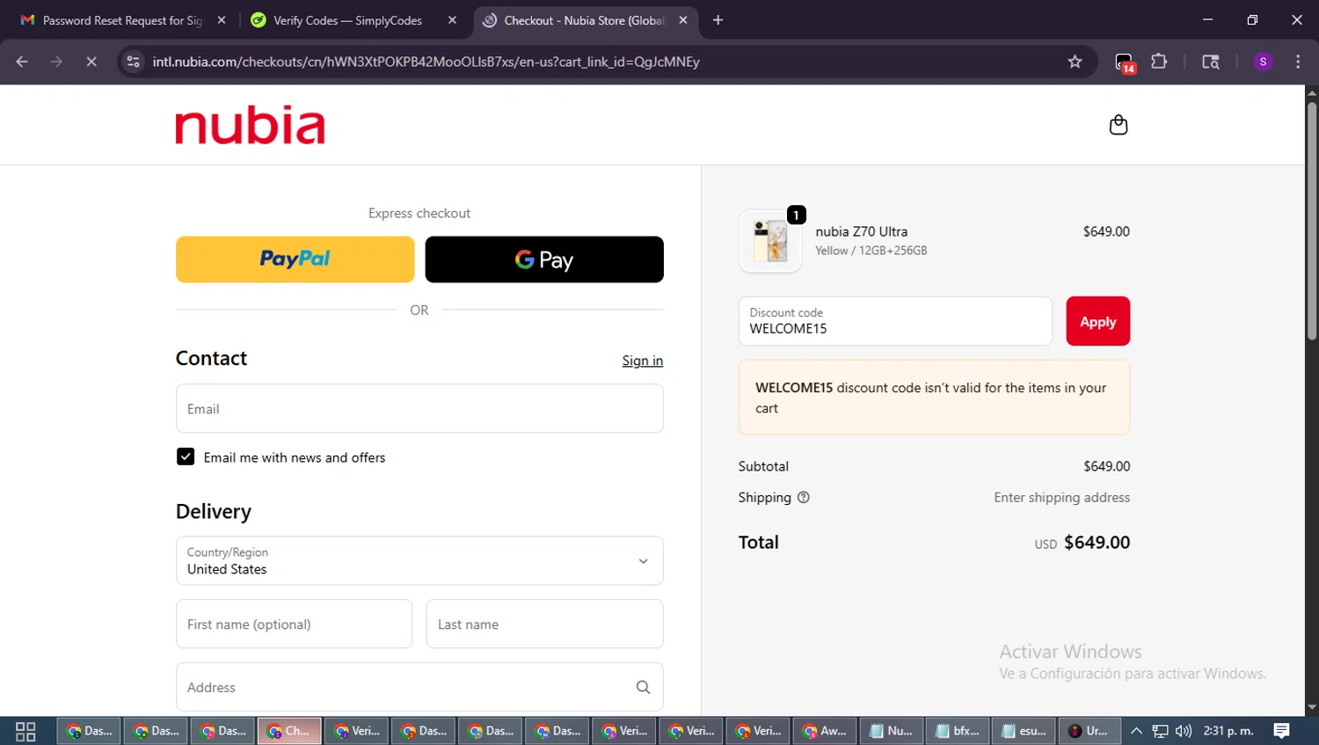
Task: Click the site information icon in address bar
Action: pyautogui.click(x=133, y=62)
